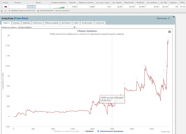Click the profit value $1,827 in the table
This screenshot has height=134, width=186.
coord(142,7)
